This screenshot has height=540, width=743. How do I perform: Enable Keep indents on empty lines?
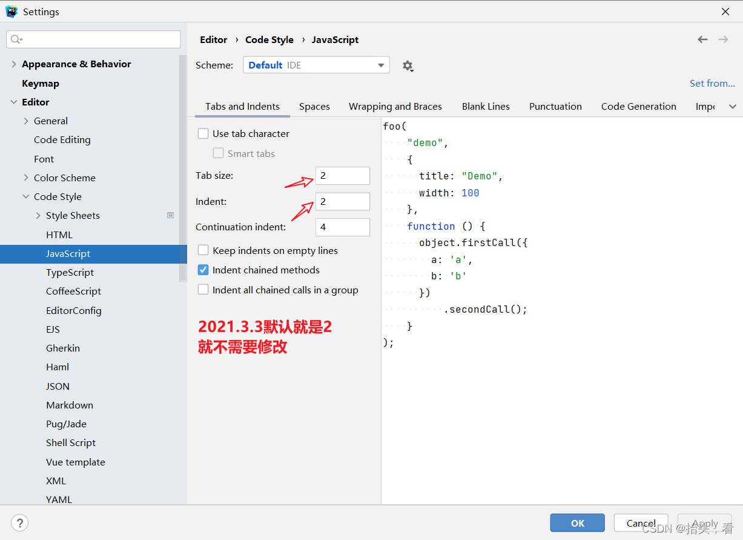click(x=203, y=250)
